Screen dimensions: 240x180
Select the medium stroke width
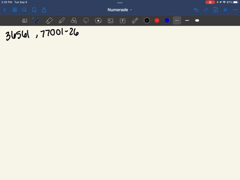(x=187, y=20)
